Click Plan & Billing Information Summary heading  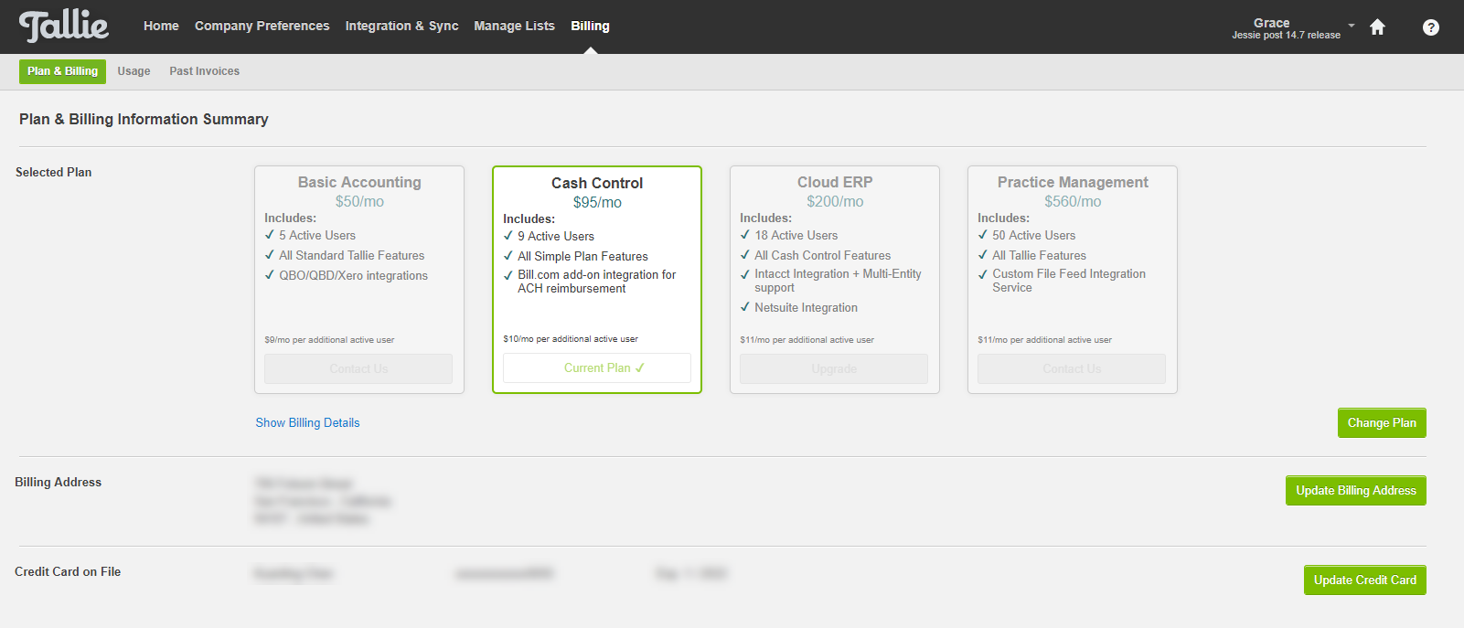click(x=144, y=120)
